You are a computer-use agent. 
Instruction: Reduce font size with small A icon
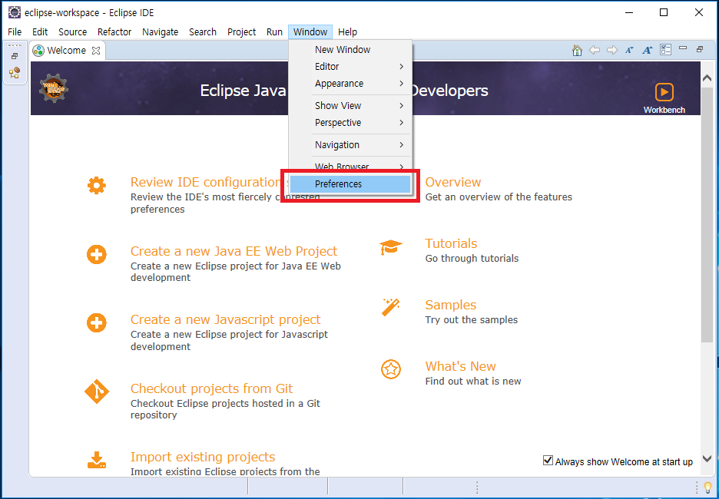tap(630, 50)
